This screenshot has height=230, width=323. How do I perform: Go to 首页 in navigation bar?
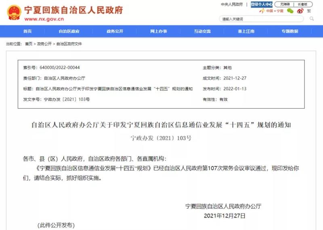pos(27,31)
